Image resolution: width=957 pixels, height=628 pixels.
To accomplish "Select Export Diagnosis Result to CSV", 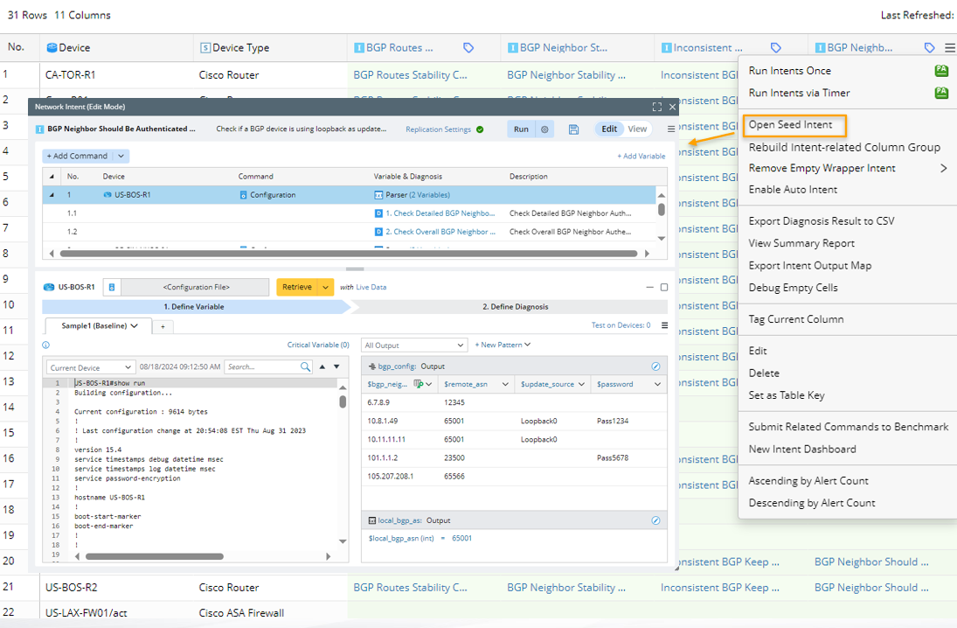I will (x=821, y=221).
